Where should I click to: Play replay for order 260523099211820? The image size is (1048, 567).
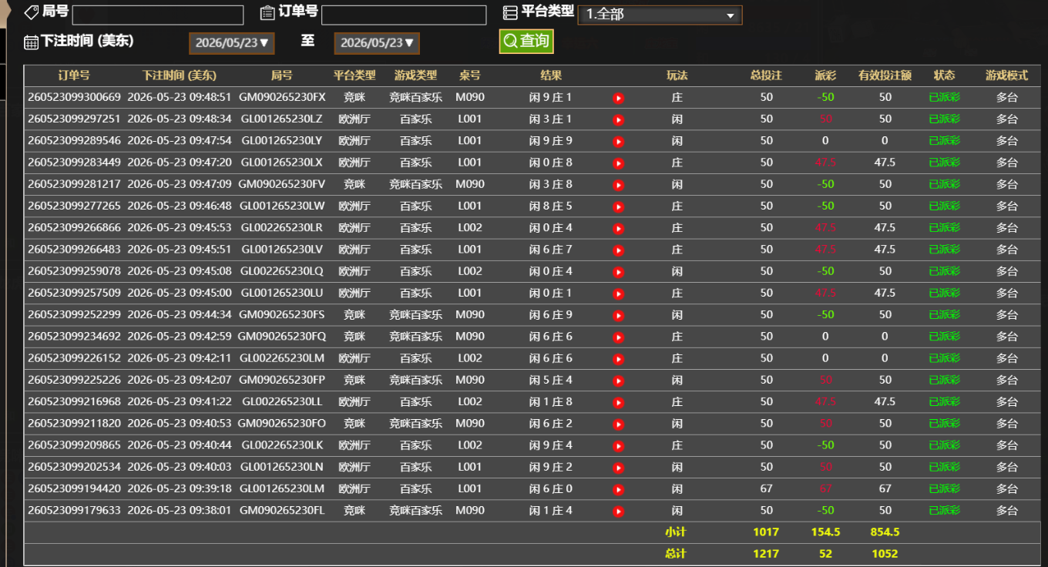click(x=618, y=424)
